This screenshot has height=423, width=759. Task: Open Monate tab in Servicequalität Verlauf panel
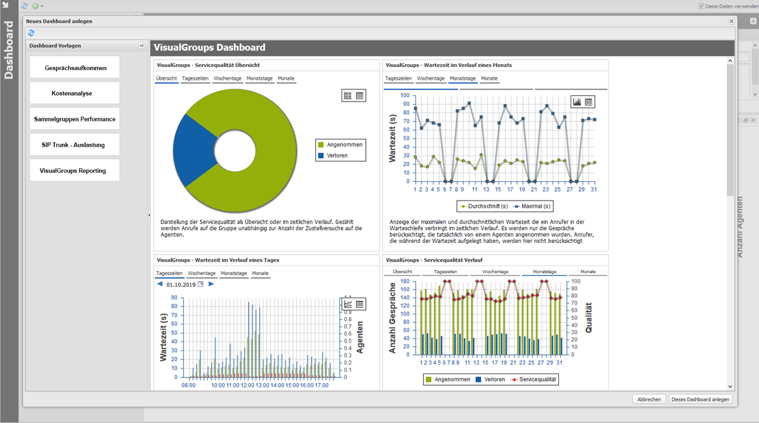click(x=588, y=272)
